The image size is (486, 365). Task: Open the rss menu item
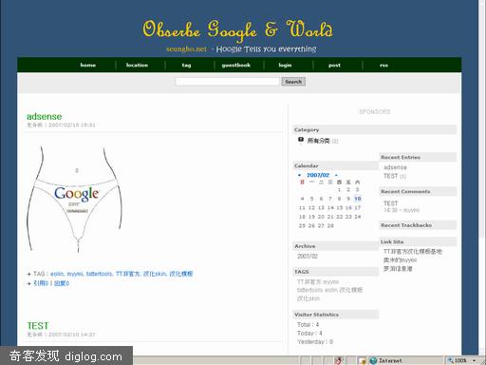[383, 65]
